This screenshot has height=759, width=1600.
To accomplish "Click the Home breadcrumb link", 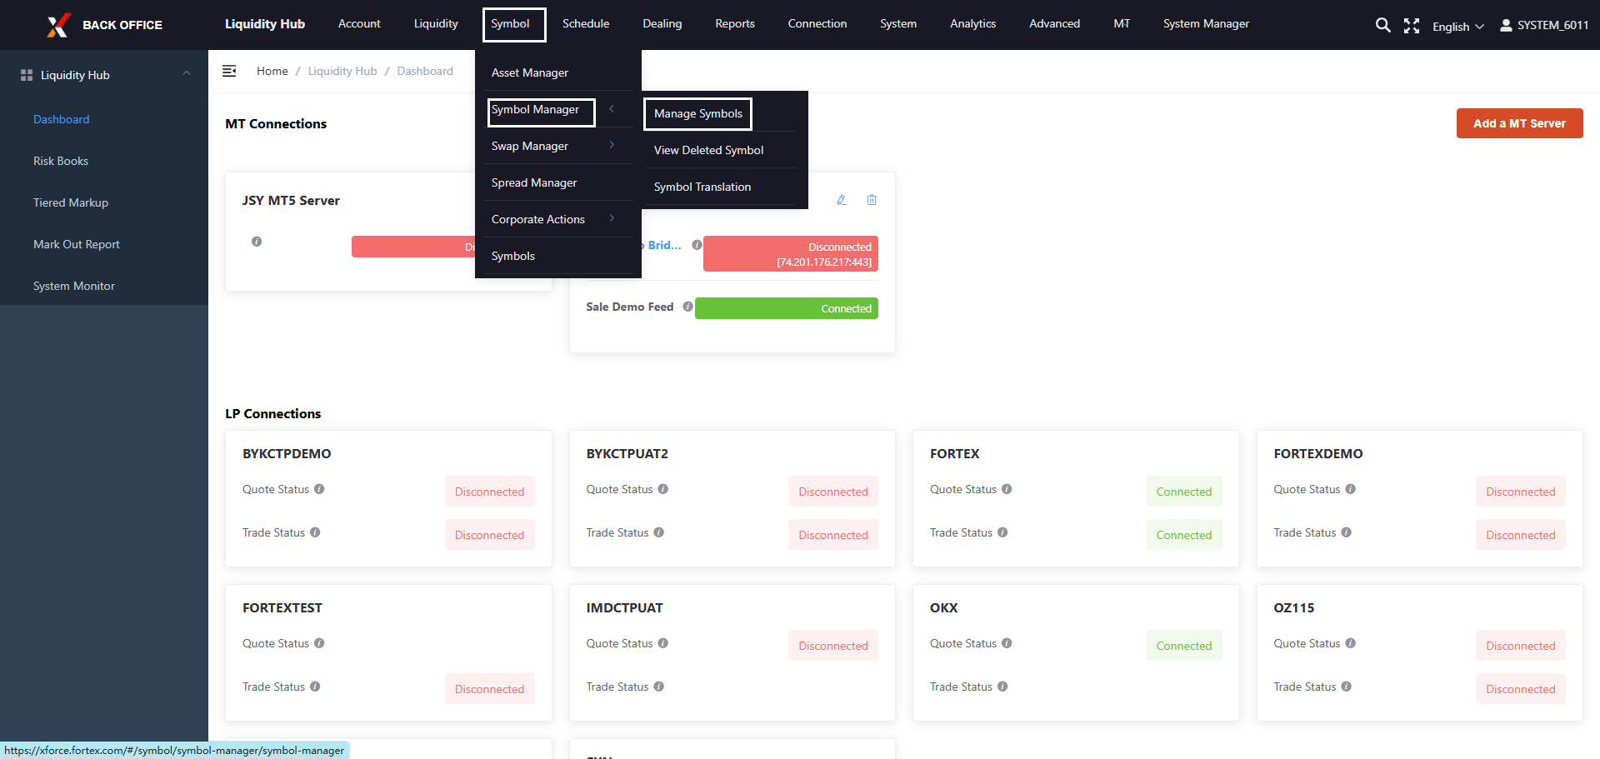I will [272, 72].
